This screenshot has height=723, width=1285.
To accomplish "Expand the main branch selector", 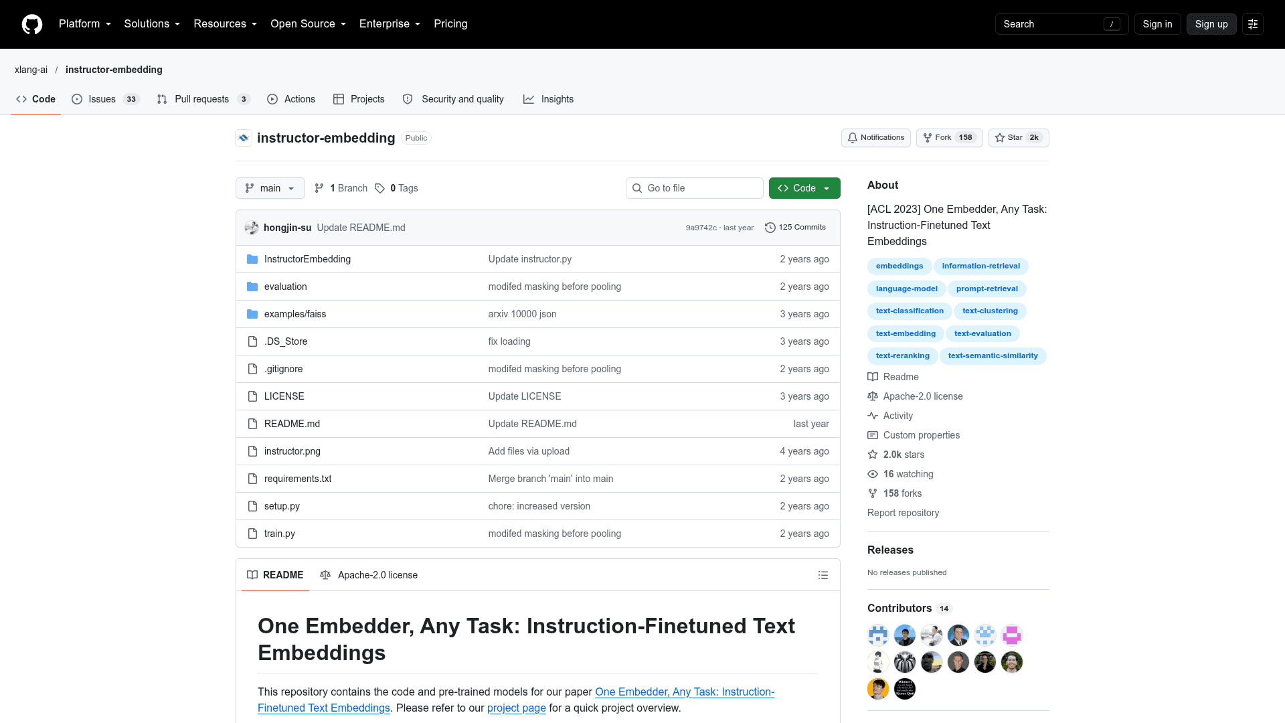I will coord(270,188).
